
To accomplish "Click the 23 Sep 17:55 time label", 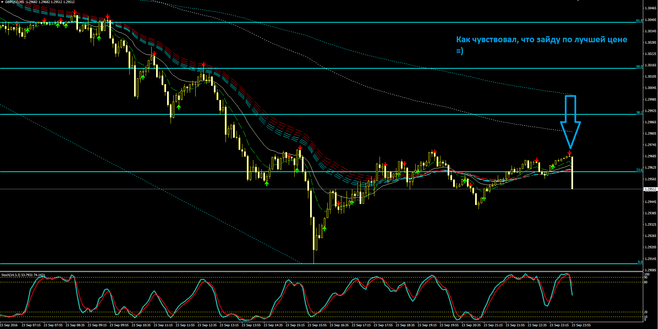I will tap(383, 325).
